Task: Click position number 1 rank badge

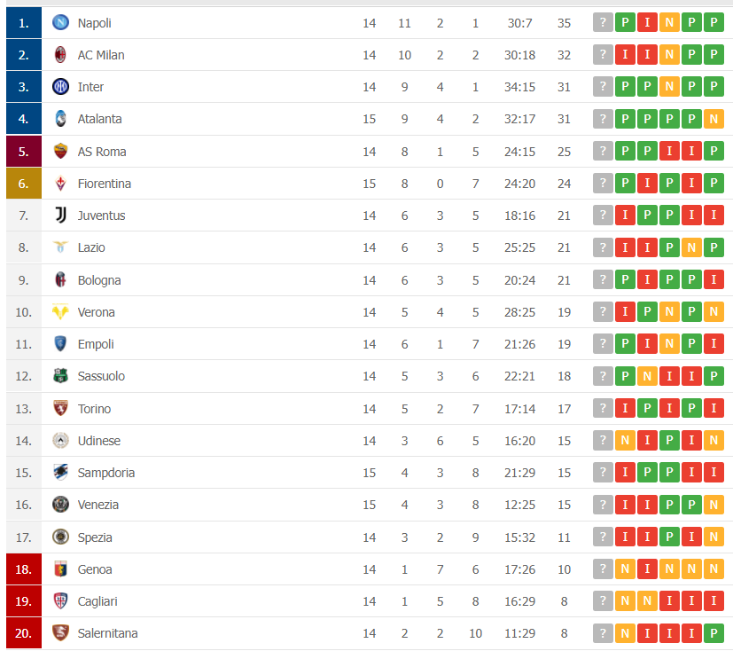Action: 23,23
